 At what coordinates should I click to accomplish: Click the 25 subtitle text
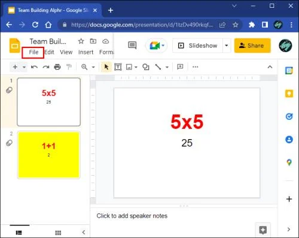tap(187, 143)
